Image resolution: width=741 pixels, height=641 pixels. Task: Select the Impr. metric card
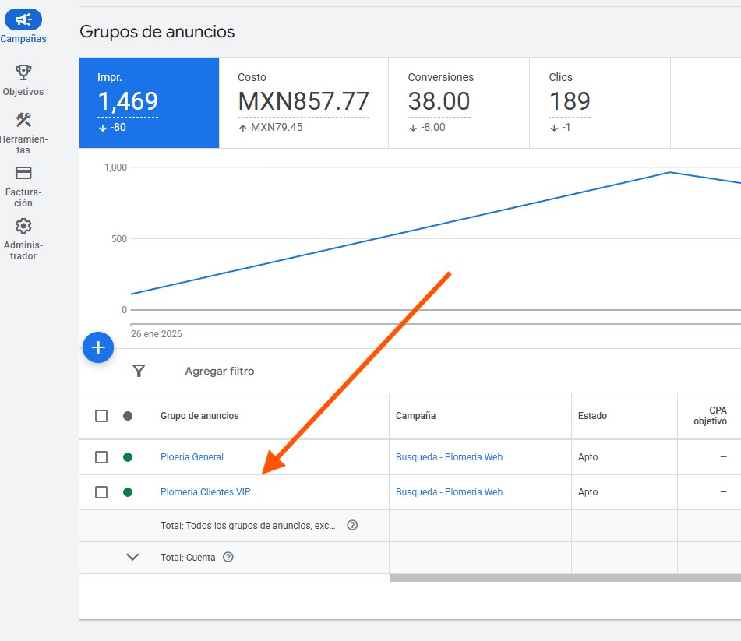click(149, 103)
